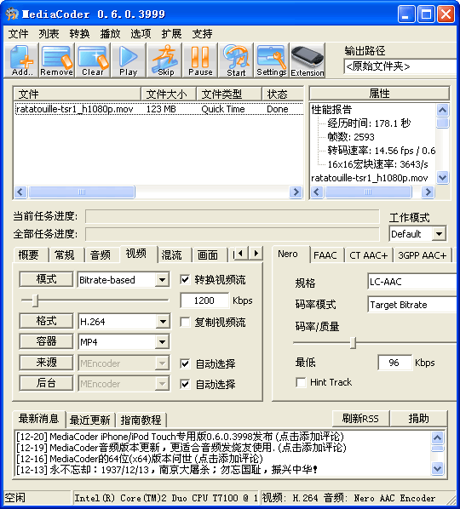The height and width of the screenshot is (509, 460).
Task: Click the 格式 button
Action: [x=46, y=321]
